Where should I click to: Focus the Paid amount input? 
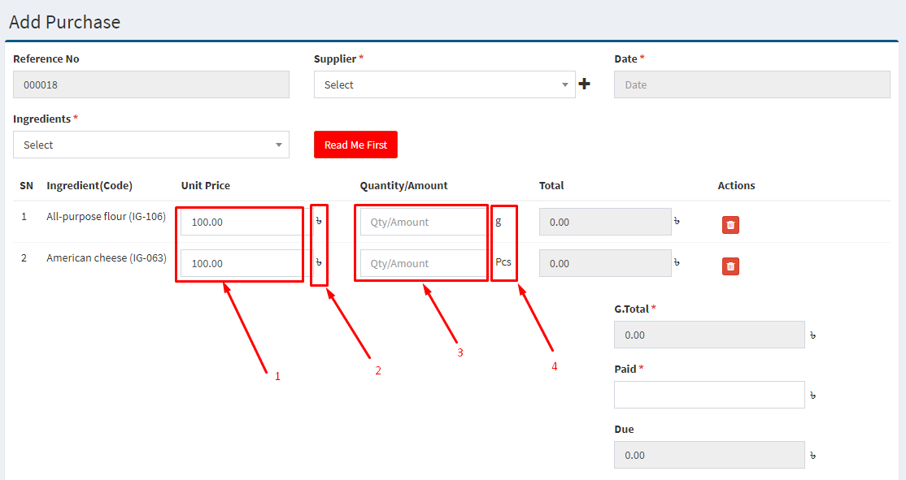708,395
